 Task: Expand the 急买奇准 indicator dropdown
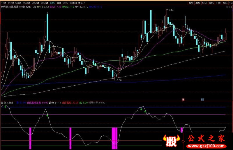2,103
